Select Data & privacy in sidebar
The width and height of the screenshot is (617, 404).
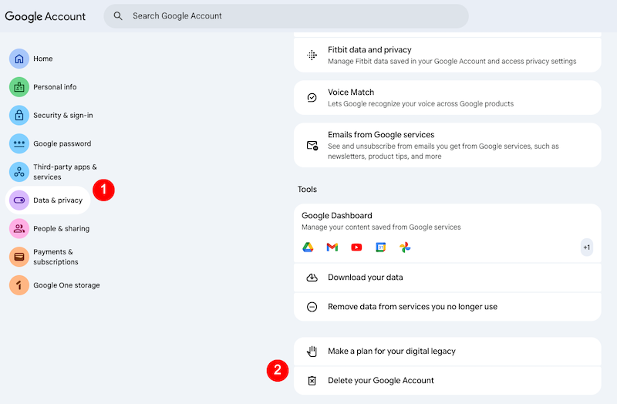(x=48, y=200)
